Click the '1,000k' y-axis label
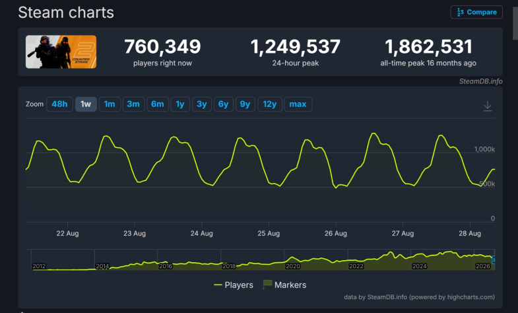The width and height of the screenshot is (518, 313). (x=484, y=149)
